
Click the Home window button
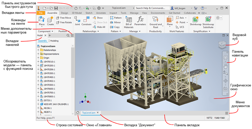(78, 113)
